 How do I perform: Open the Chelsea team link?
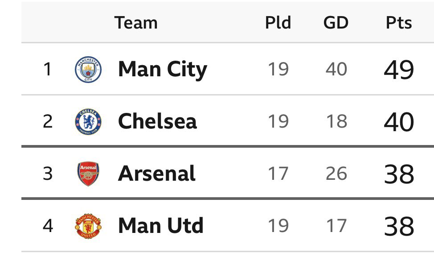[157, 121]
